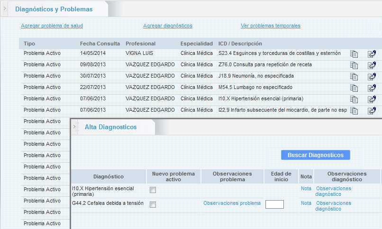The width and height of the screenshot is (382, 229).
Task: Check Nuevo problema activo for I10.X Hipertensión
Action: 153,190
